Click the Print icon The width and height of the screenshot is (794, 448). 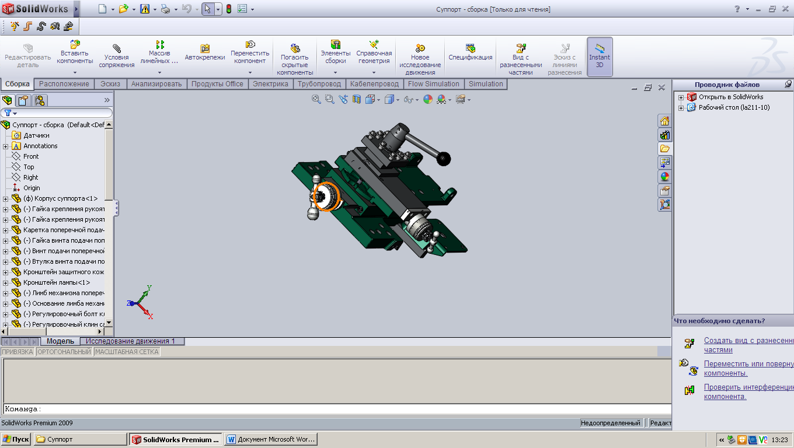[165, 9]
